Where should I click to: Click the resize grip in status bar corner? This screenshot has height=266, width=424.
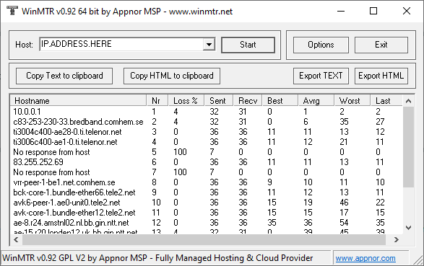pyautogui.click(x=419, y=260)
